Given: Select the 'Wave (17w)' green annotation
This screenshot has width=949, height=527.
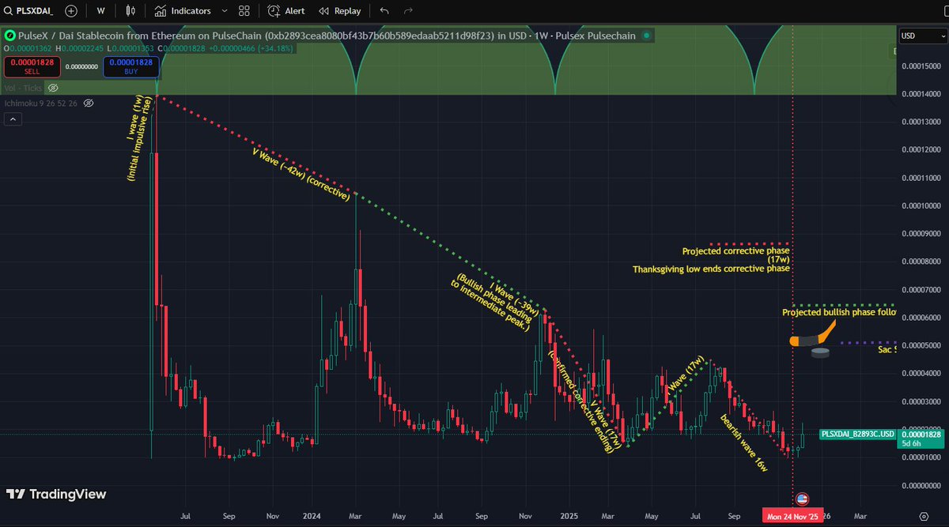Looking at the screenshot, I should [x=686, y=374].
